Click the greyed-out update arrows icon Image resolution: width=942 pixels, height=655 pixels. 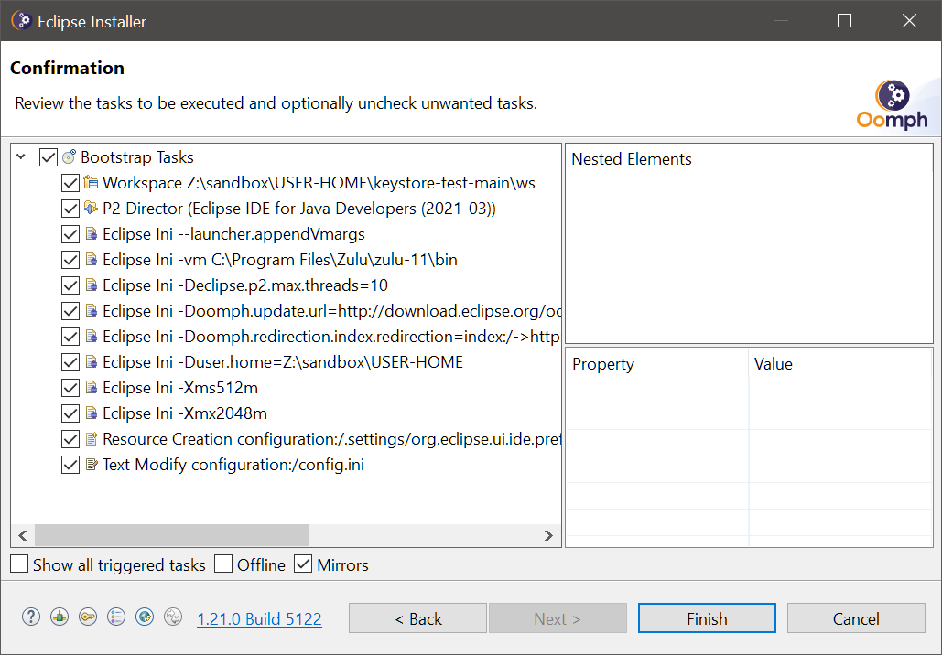[173, 617]
